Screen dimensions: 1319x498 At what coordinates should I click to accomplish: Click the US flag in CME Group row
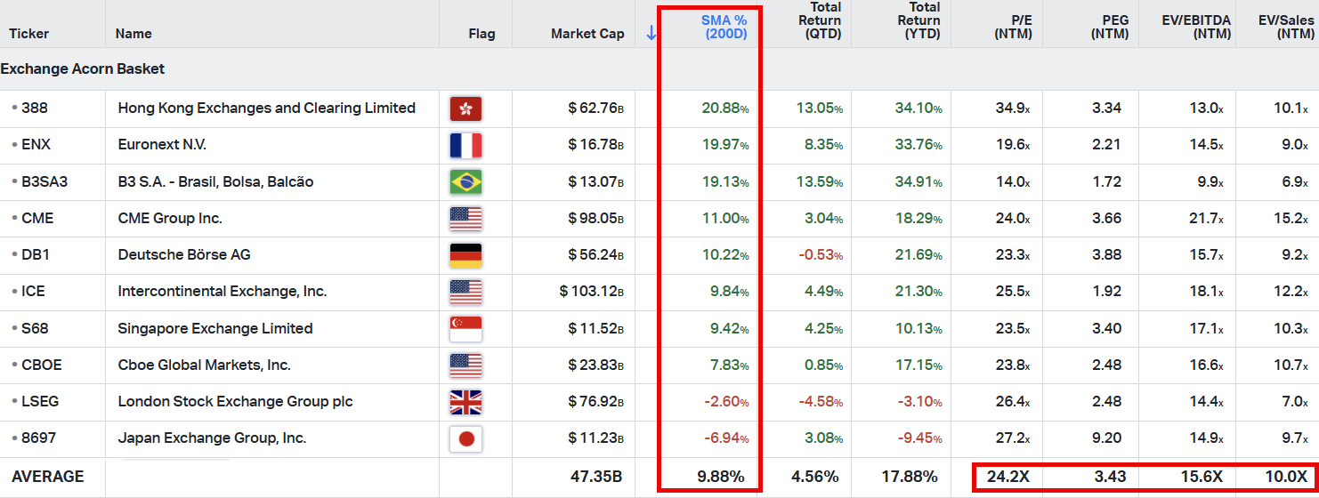(465, 218)
